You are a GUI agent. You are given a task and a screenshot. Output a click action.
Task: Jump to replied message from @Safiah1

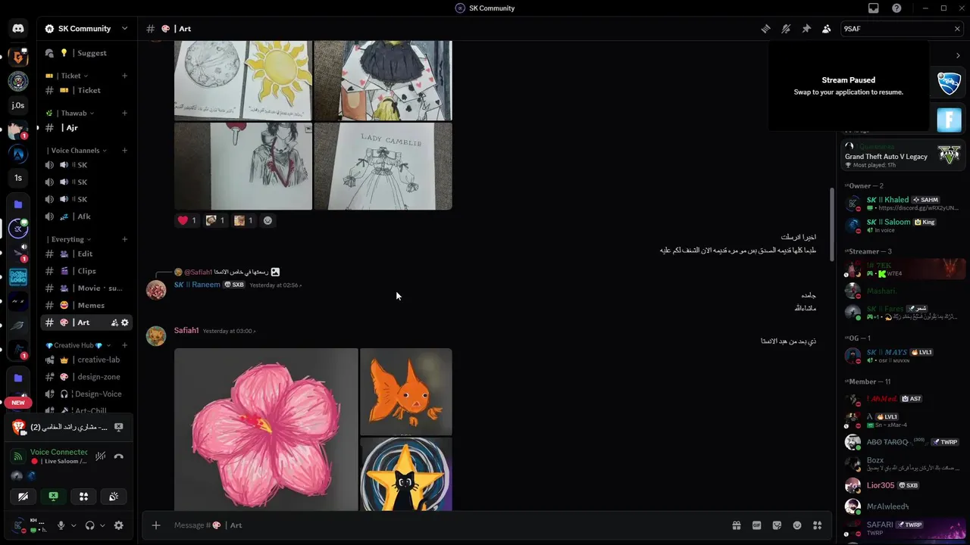pos(227,272)
